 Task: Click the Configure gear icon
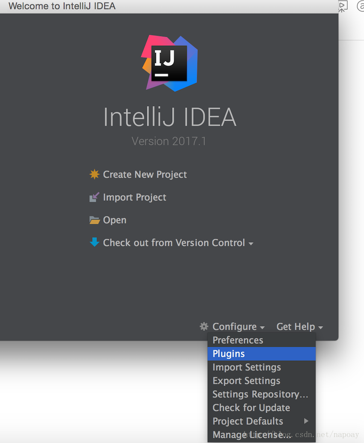click(x=204, y=326)
